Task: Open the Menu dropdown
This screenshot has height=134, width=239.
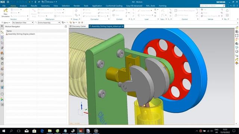Action: [x=6, y=22]
